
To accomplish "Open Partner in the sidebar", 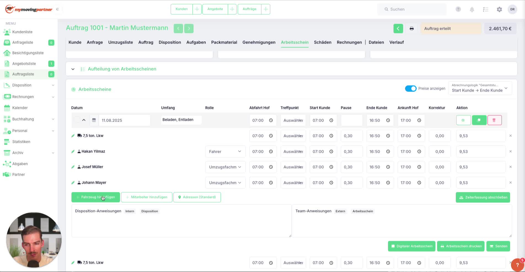I will tap(18, 175).
